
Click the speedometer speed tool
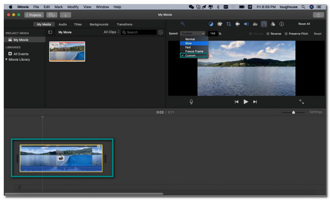(264, 24)
